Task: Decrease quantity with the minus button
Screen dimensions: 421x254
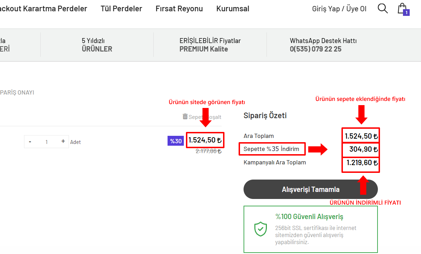Action: [30, 142]
